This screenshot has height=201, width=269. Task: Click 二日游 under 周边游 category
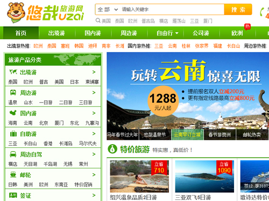point(66,102)
